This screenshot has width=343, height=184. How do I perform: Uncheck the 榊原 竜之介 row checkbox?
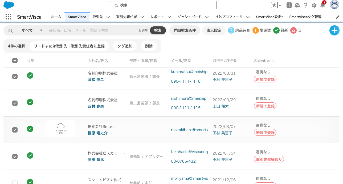point(15,130)
